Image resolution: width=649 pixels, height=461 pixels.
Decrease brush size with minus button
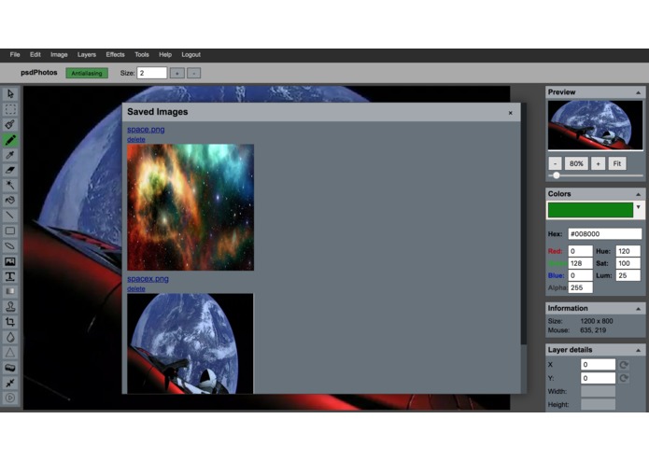[x=193, y=73]
